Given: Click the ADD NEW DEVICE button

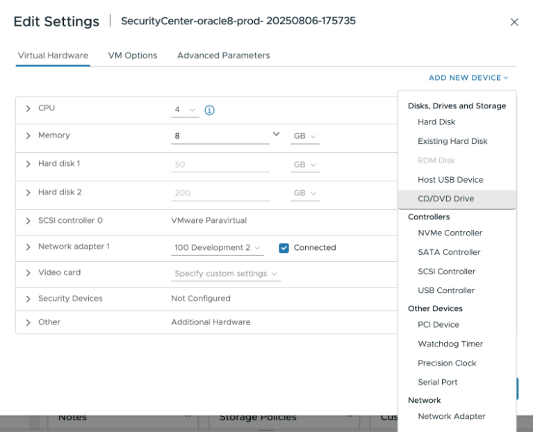Looking at the screenshot, I should pyautogui.click(x=468, y=78).
